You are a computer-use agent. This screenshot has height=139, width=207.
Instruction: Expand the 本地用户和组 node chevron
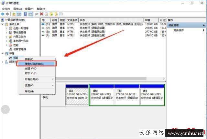[6, 41]
